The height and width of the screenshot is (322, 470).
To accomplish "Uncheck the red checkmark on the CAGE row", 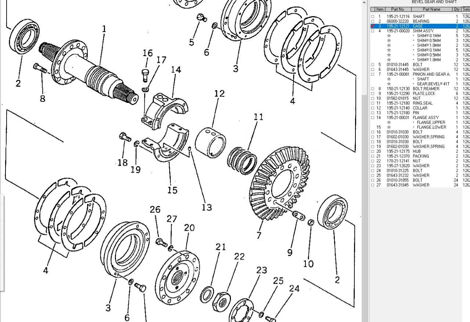I will click(373, 26).
